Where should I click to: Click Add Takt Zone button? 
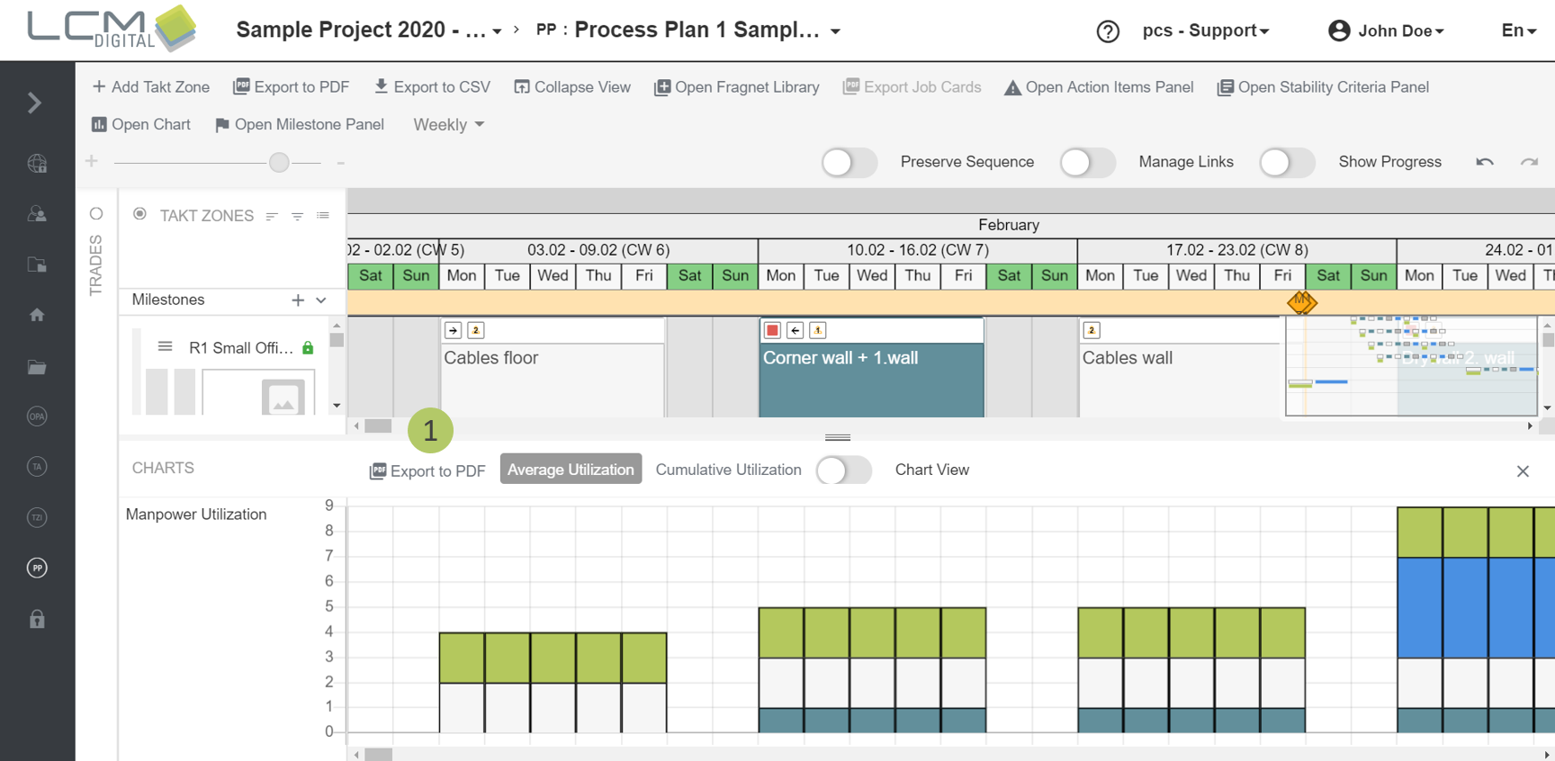point(151,87)
